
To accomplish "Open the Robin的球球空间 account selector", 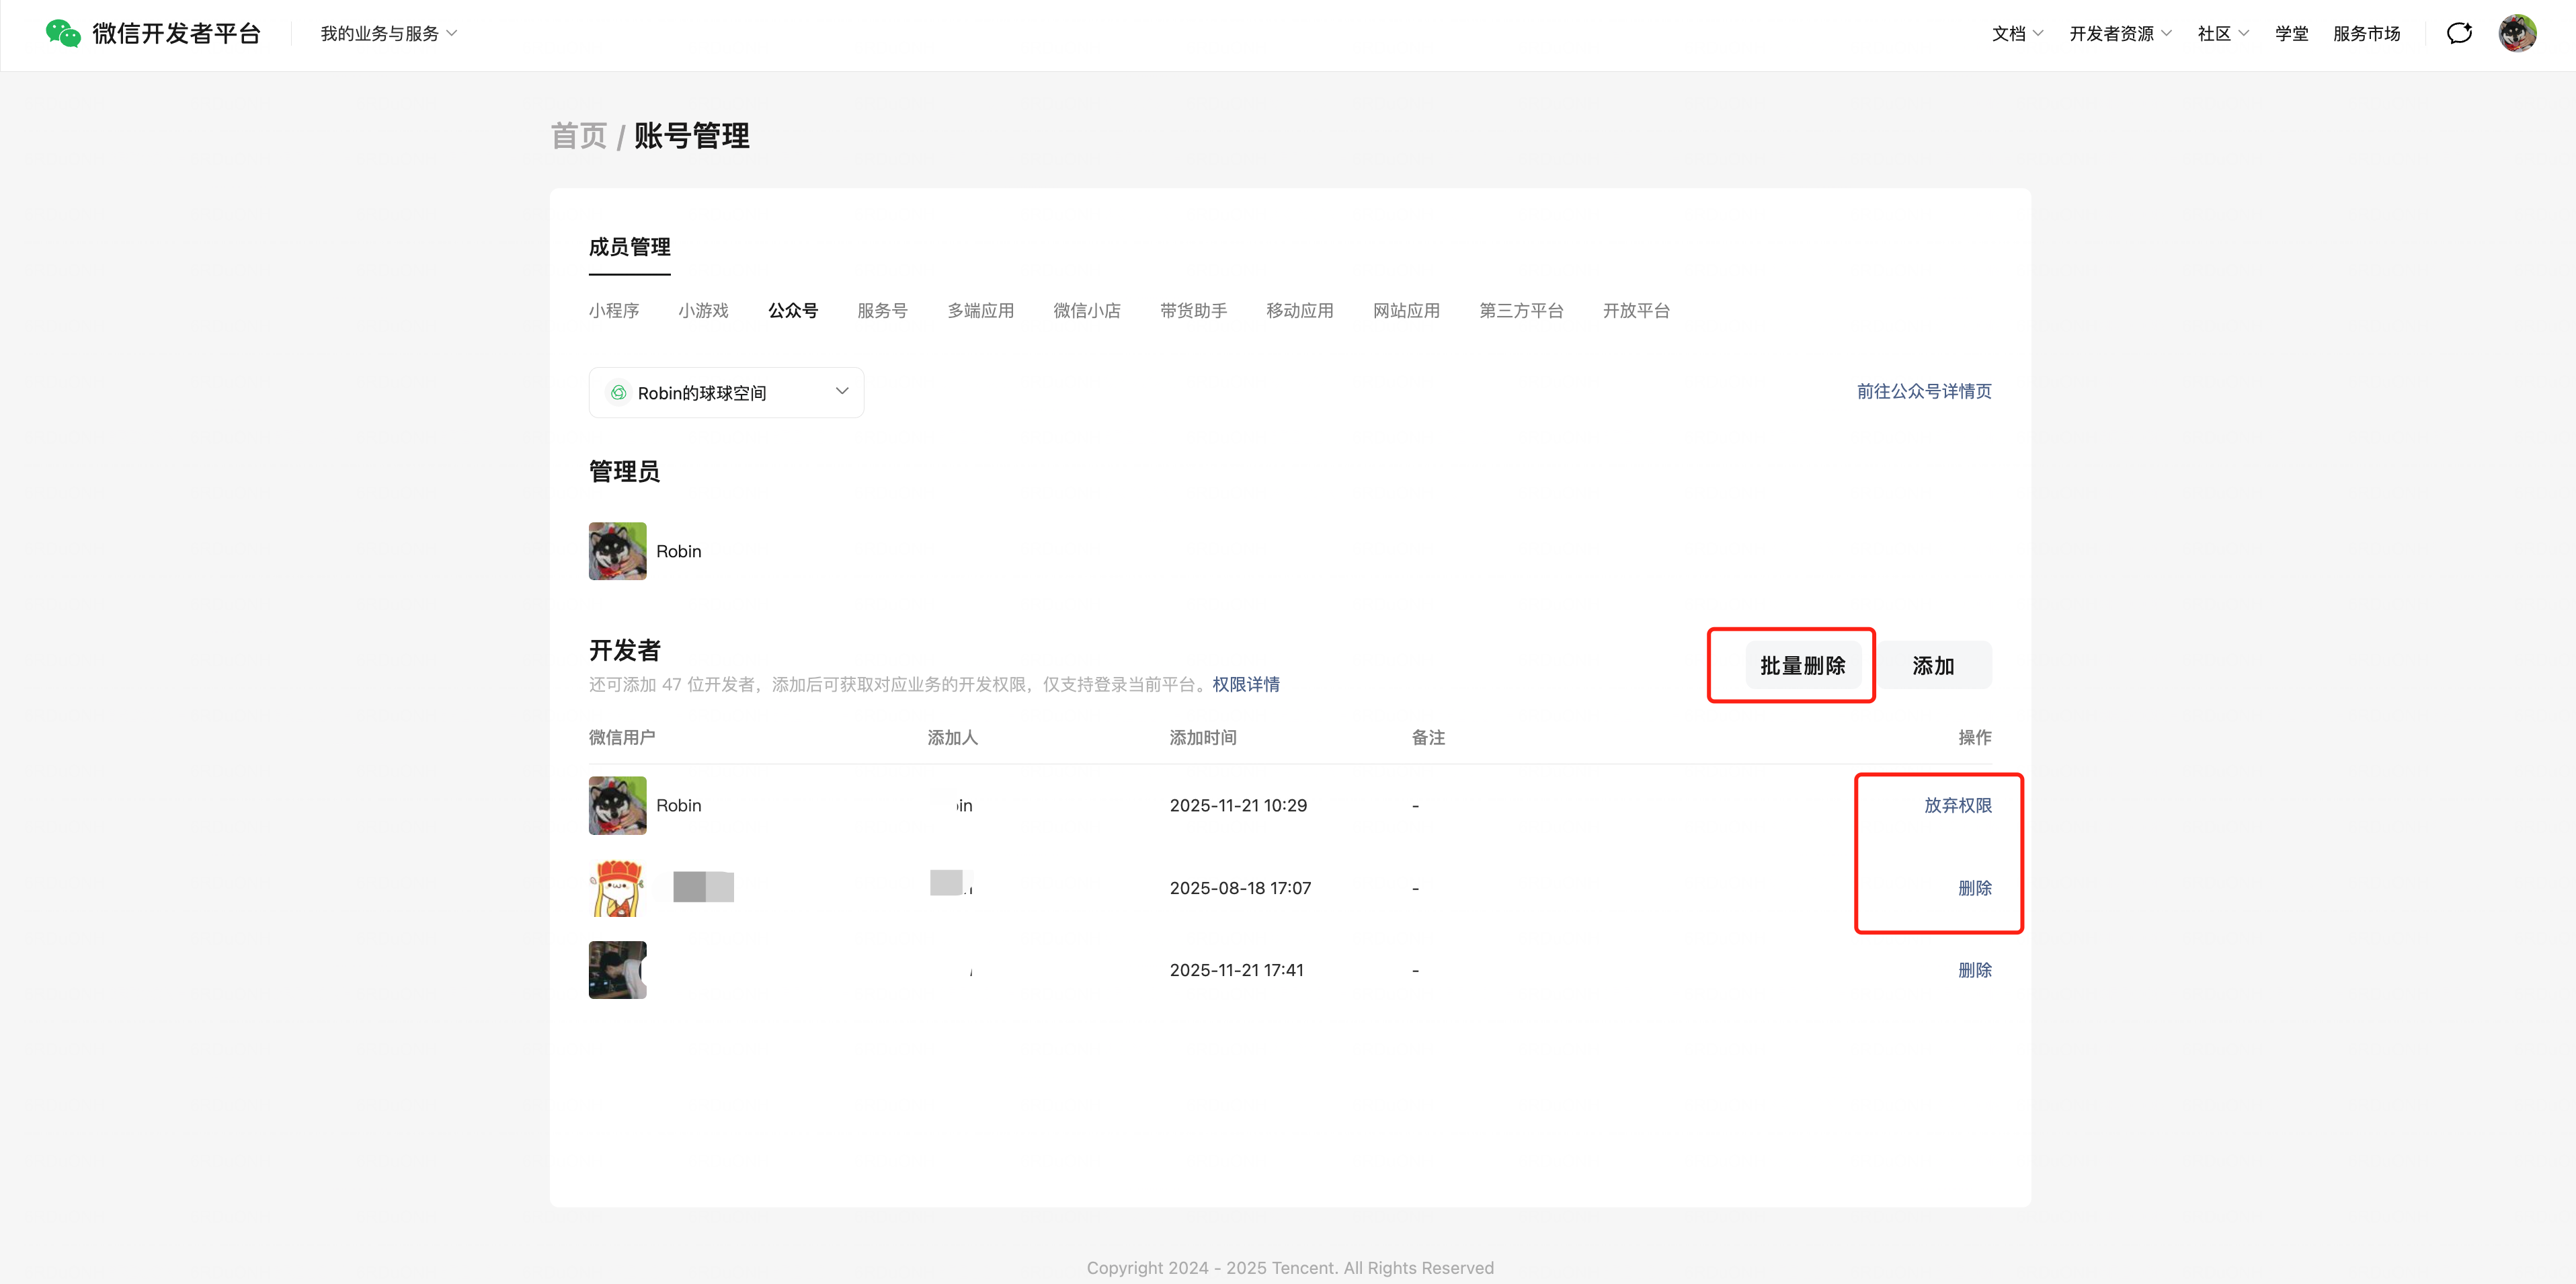I will click(726, 393).
